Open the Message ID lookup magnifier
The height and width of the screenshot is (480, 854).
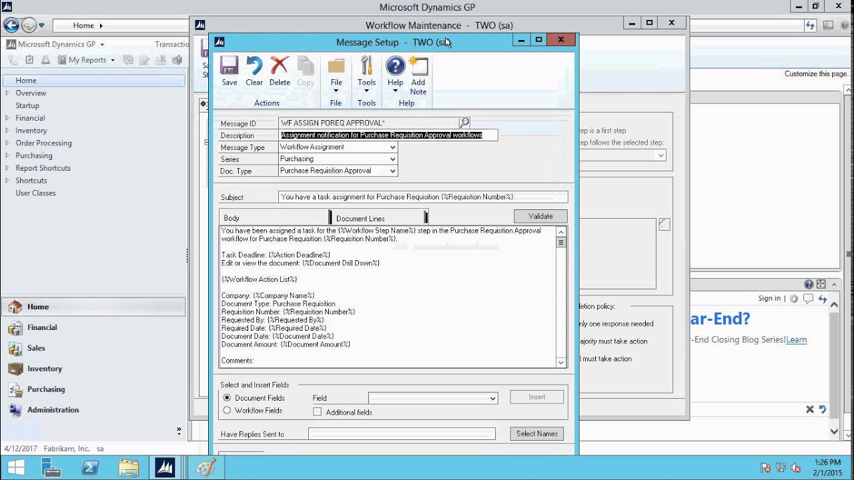pos(464,123)
